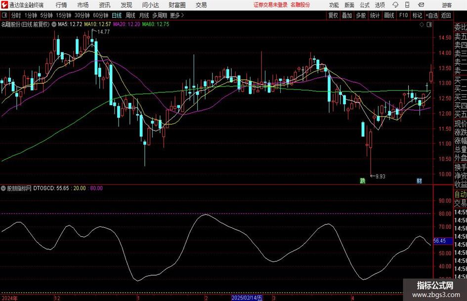Switch to the 分时 chart tab

16,15
